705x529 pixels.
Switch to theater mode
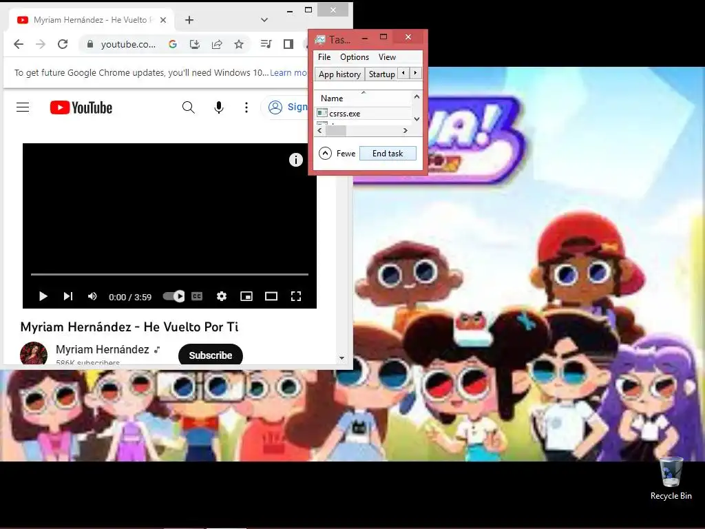[x=271, y=296]
